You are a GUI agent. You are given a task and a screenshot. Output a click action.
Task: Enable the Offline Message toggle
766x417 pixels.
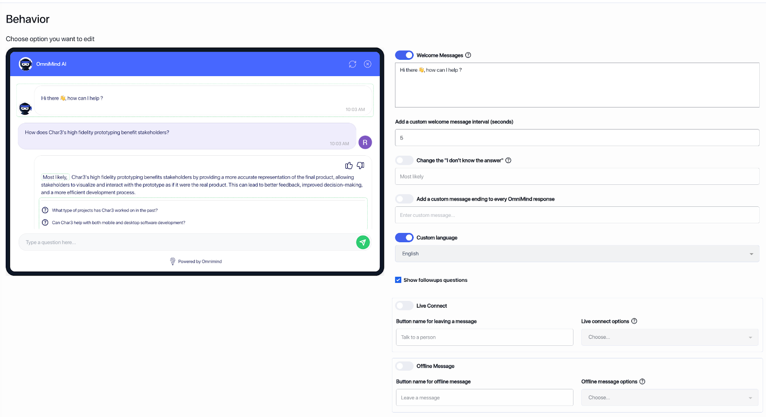404,366
